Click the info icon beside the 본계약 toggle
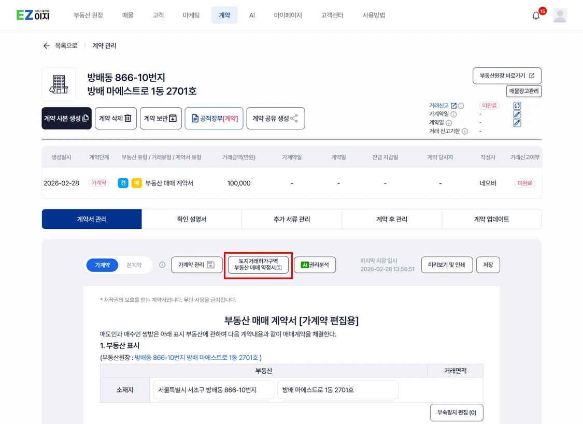Image resolution: width=583 pixels, height=424 pixels. (162, 265)
